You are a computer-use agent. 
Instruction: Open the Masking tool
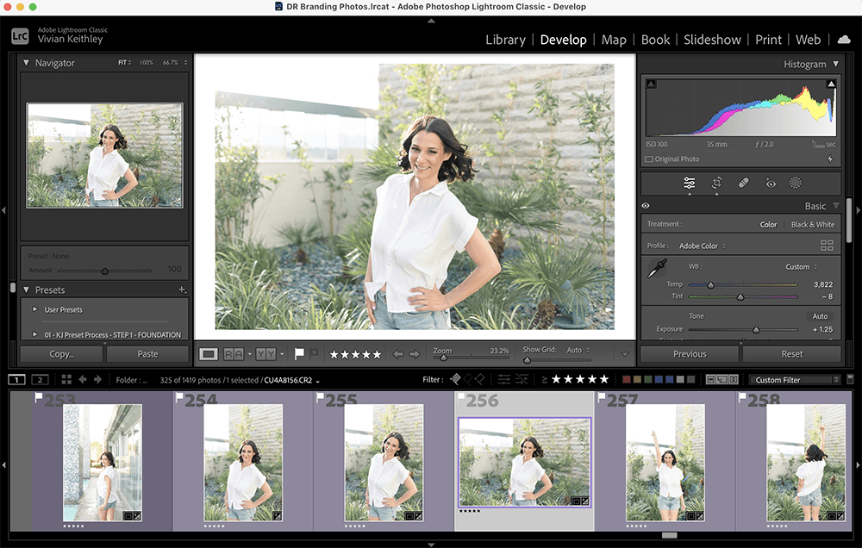(x=795, y=182)
